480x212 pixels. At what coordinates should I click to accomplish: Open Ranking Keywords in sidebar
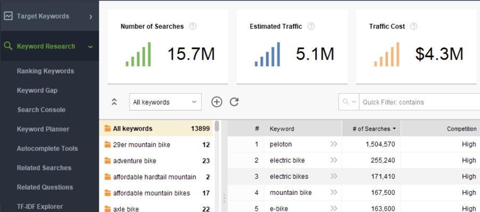(45, 71)
